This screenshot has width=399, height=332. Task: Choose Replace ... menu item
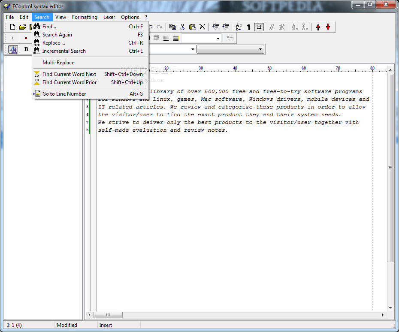pos(91,43)
